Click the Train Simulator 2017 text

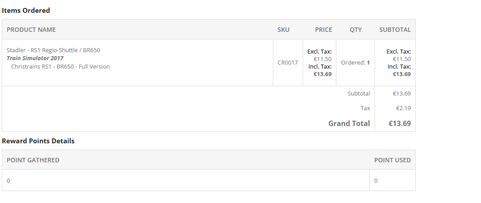coord(35,58)
